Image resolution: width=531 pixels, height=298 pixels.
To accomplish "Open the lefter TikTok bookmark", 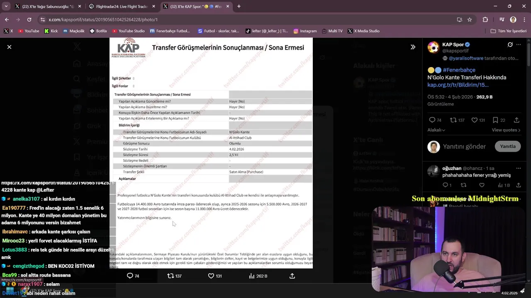I will [267, 31].
